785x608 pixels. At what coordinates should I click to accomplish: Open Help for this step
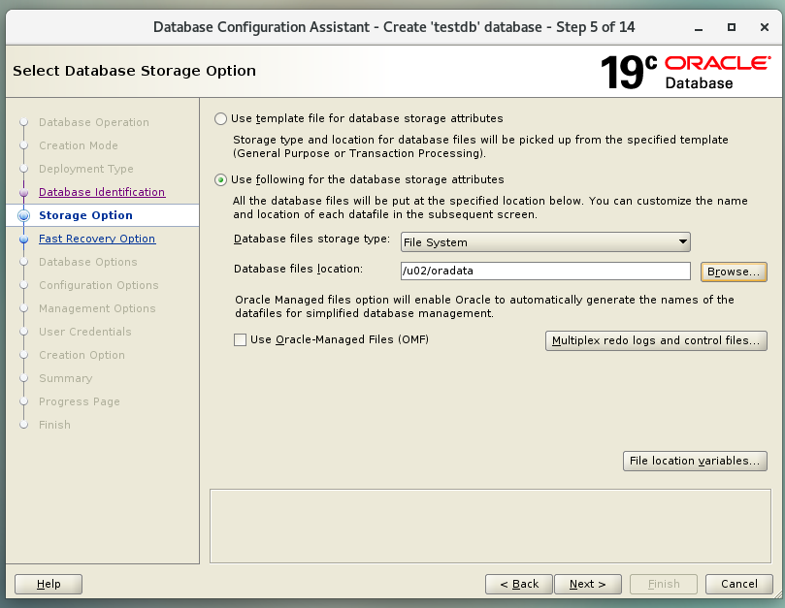(49, 584)
